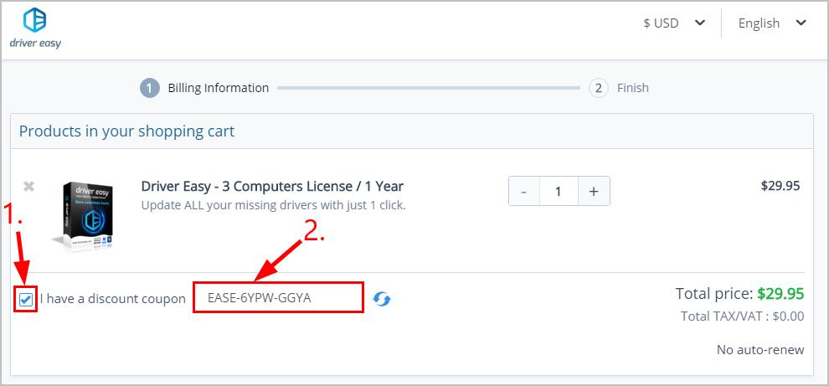
Task: Click the coupon code input field
Action: point(279,297)
